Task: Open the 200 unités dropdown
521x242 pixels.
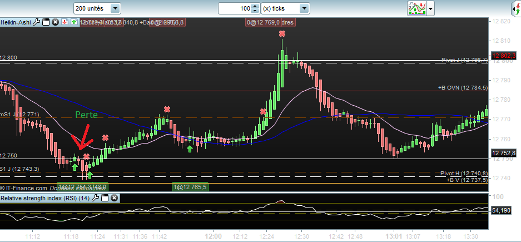Action: point(115,8)
